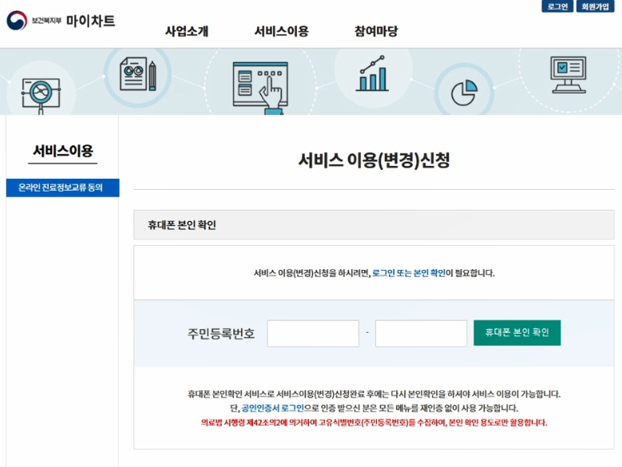Click the second 주민등록번호 input field
The width and height of the screenshot is (622, 467).
pos(421,334)
